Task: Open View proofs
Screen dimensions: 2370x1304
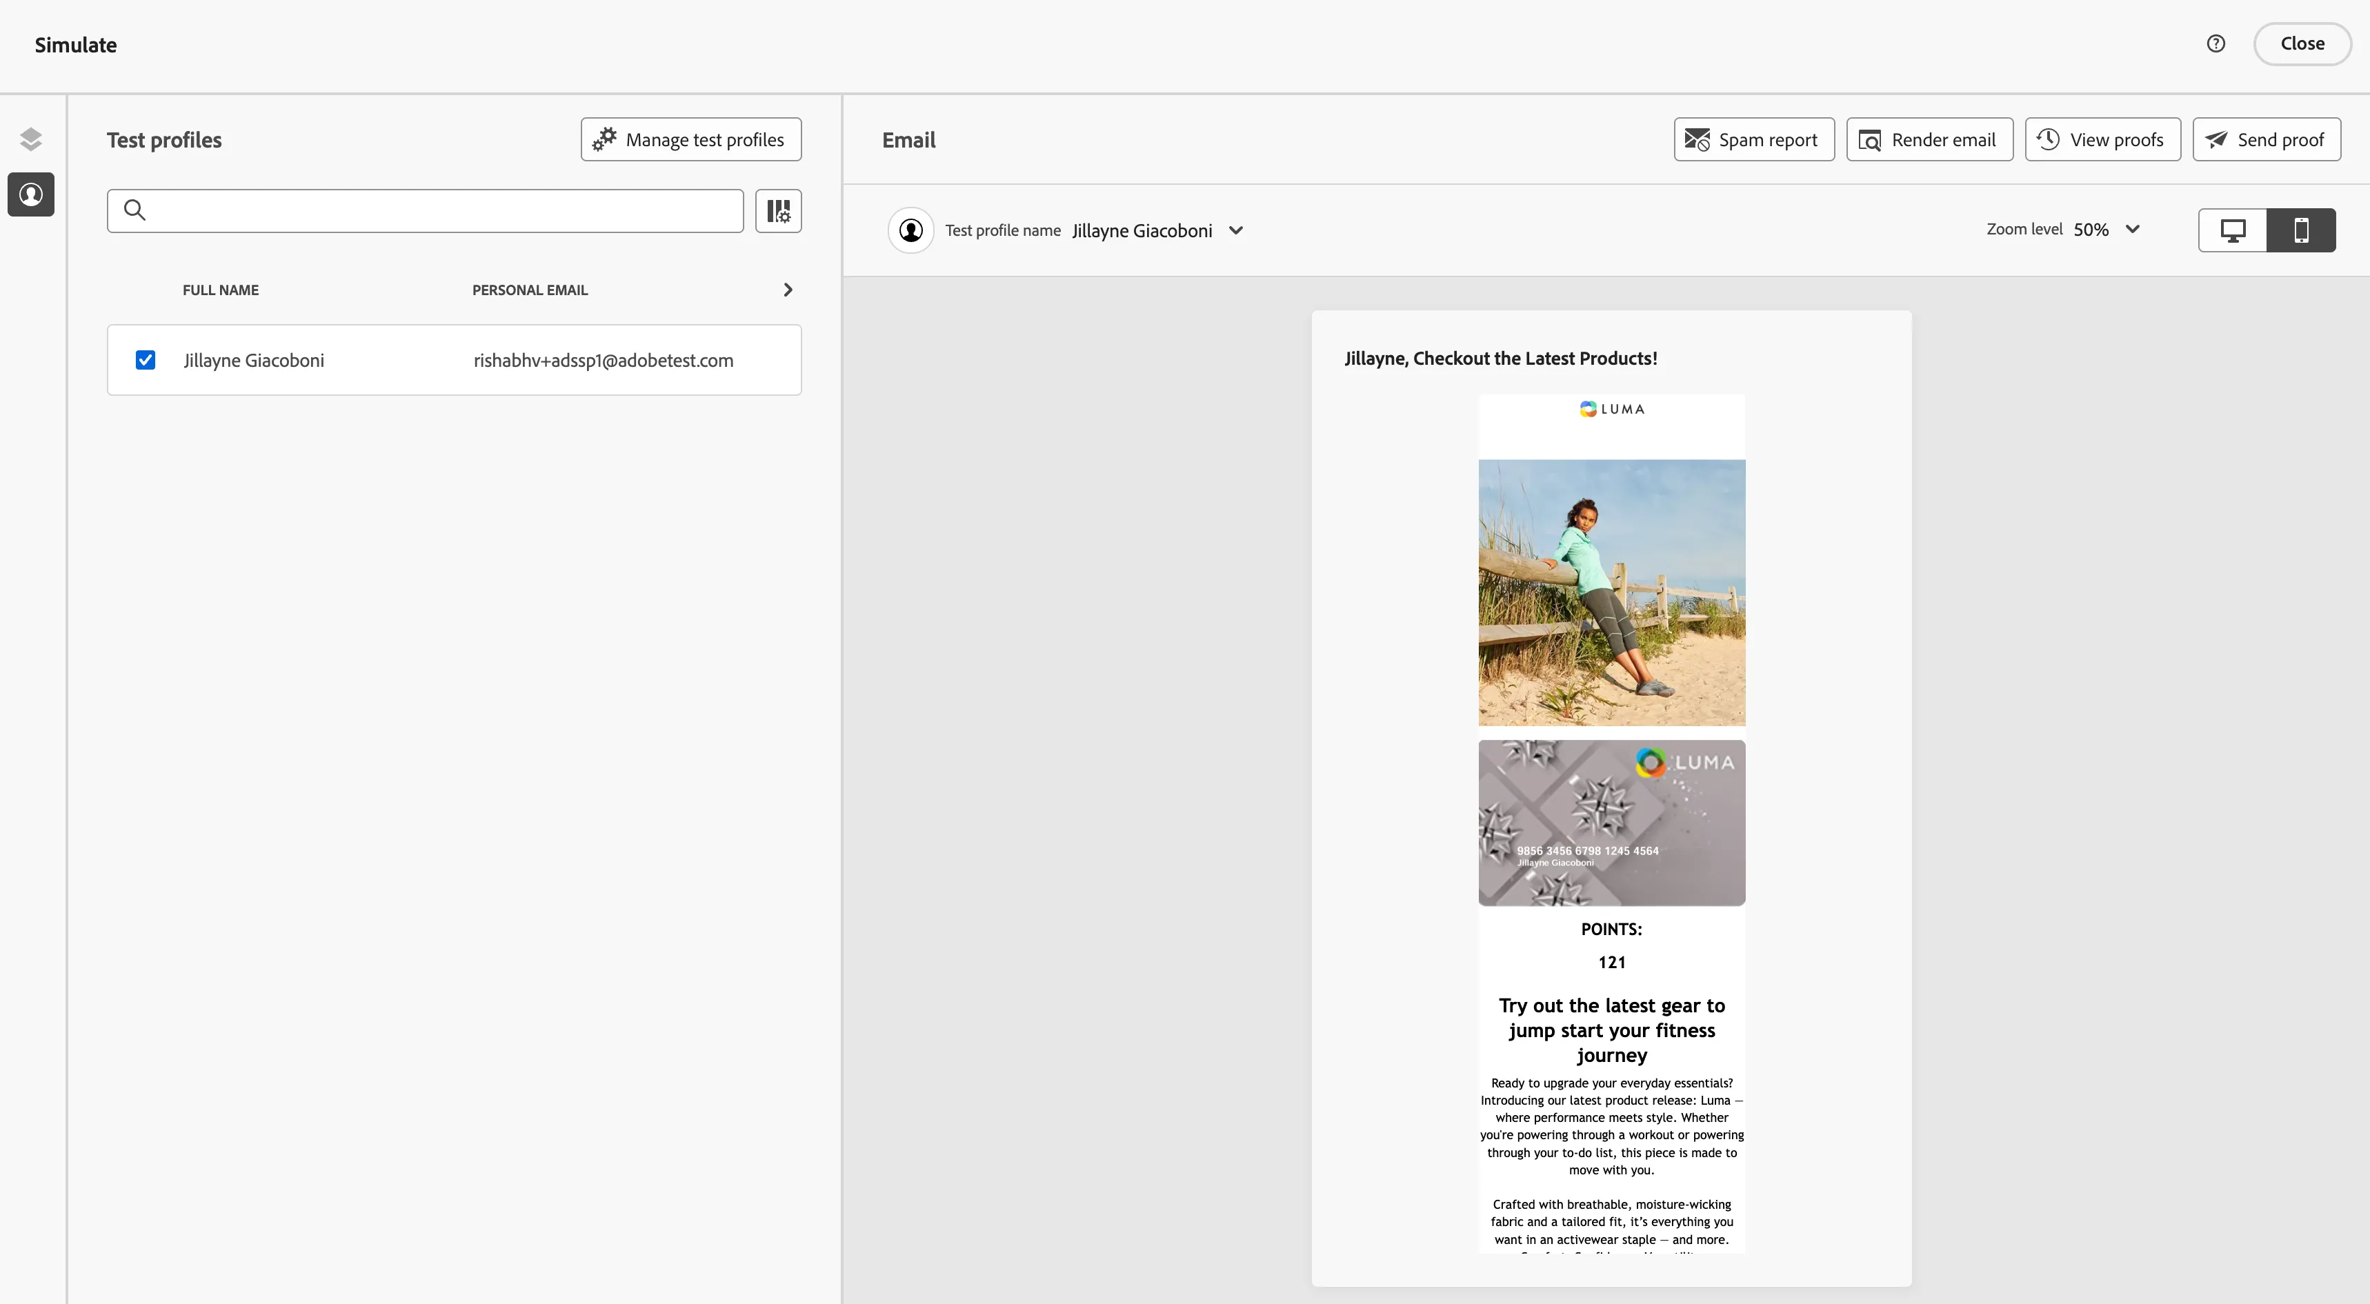Action: tap(2102, 140)
